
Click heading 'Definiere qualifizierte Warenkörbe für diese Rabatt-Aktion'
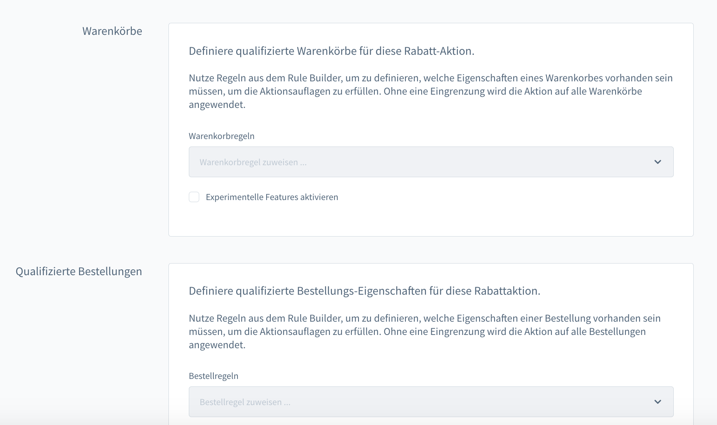[331, 51]
